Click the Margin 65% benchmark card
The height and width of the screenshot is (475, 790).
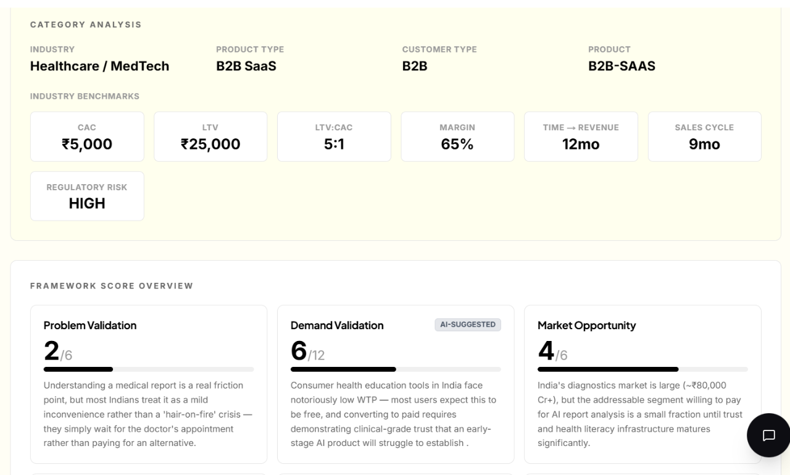[457, 137]
